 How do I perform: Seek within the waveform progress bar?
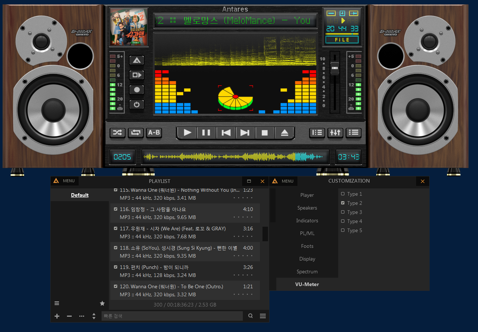click(235, 157)
